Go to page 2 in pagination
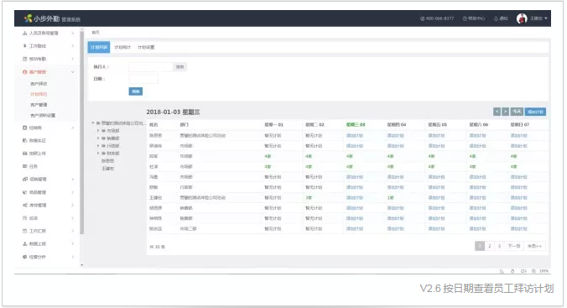This screenshot has height=308, width=567. point(489,246)
